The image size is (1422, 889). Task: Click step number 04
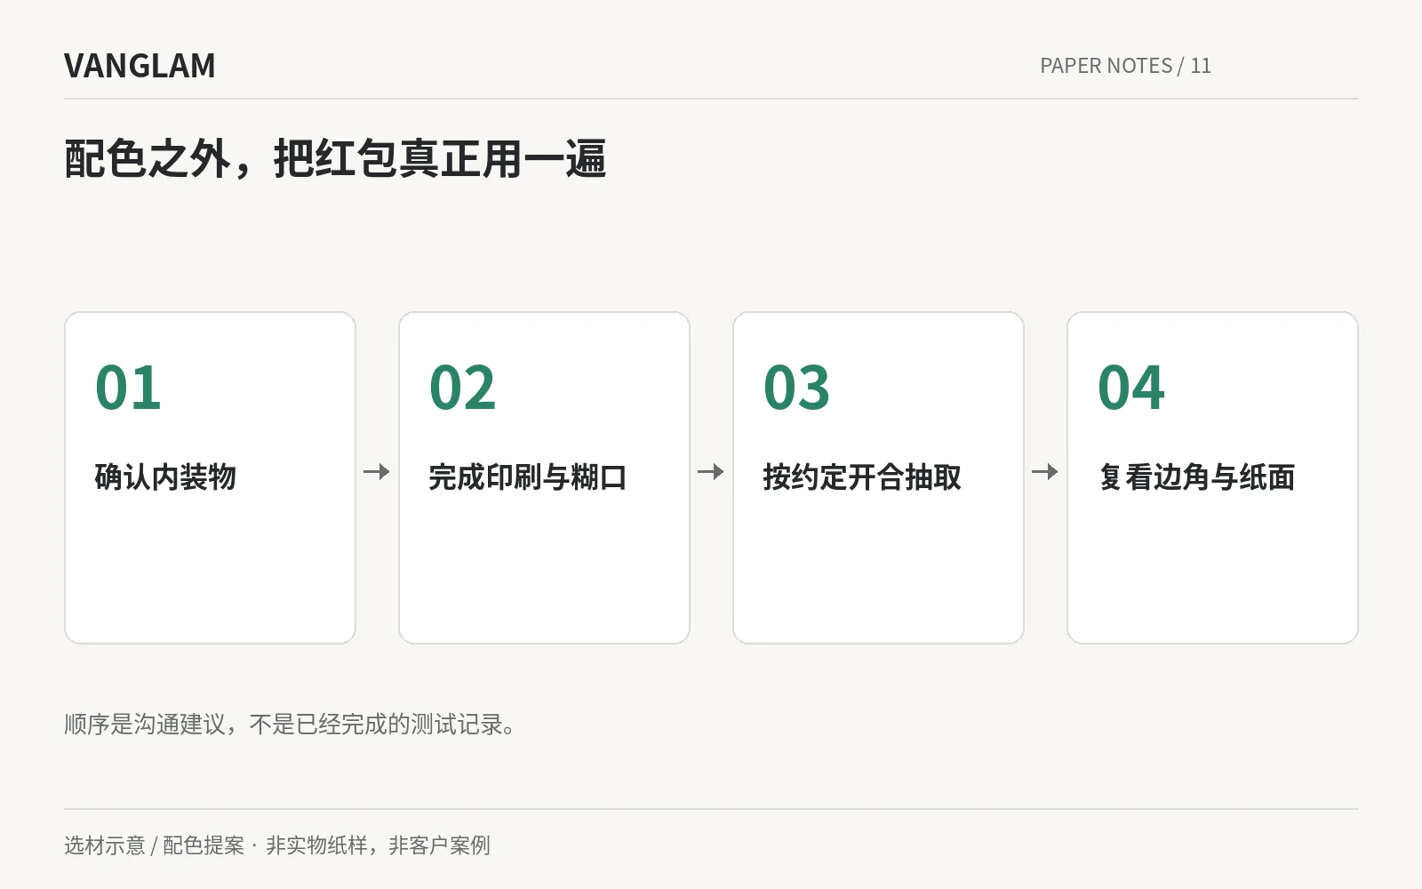[x=1130, y=388]
